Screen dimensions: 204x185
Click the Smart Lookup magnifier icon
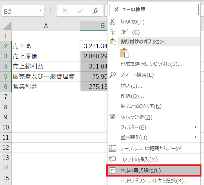coord(113,75)
